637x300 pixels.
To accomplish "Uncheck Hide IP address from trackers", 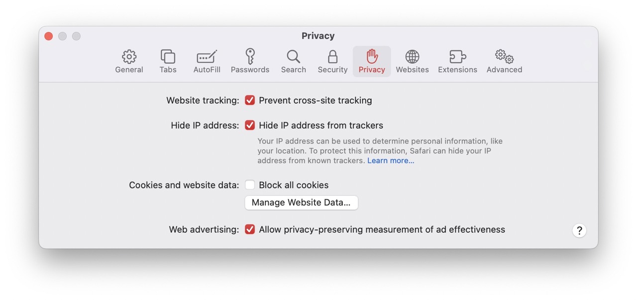I will point(250,126).
